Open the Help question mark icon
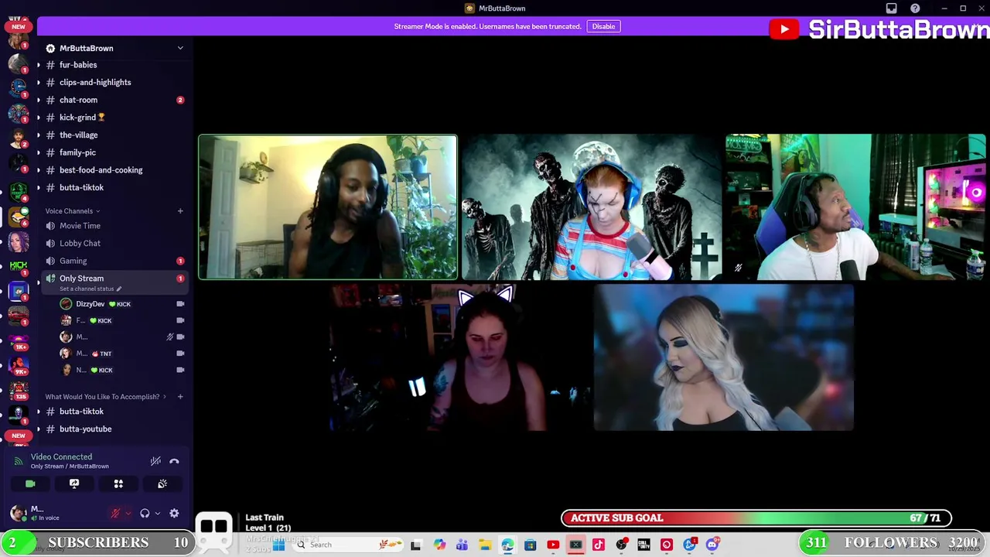The image size is (990, 557). pyautogui.click(x=915, y=9)
